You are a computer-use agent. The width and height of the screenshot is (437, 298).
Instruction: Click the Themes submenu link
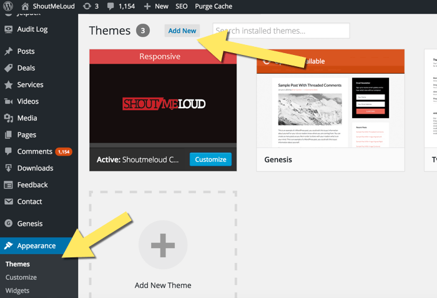(17, 264)
